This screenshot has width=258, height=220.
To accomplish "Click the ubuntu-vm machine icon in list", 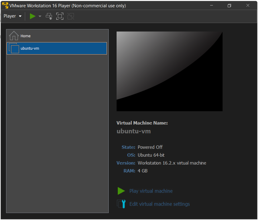I will [x=14, y=48].
